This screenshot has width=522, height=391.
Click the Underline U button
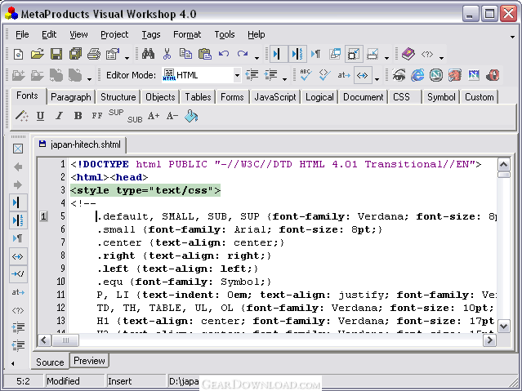40,116
